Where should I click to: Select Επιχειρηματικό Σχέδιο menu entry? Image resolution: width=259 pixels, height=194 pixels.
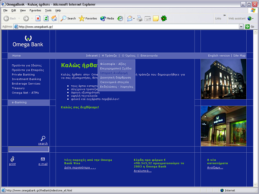pyautogui.click(x=116, y=69)
